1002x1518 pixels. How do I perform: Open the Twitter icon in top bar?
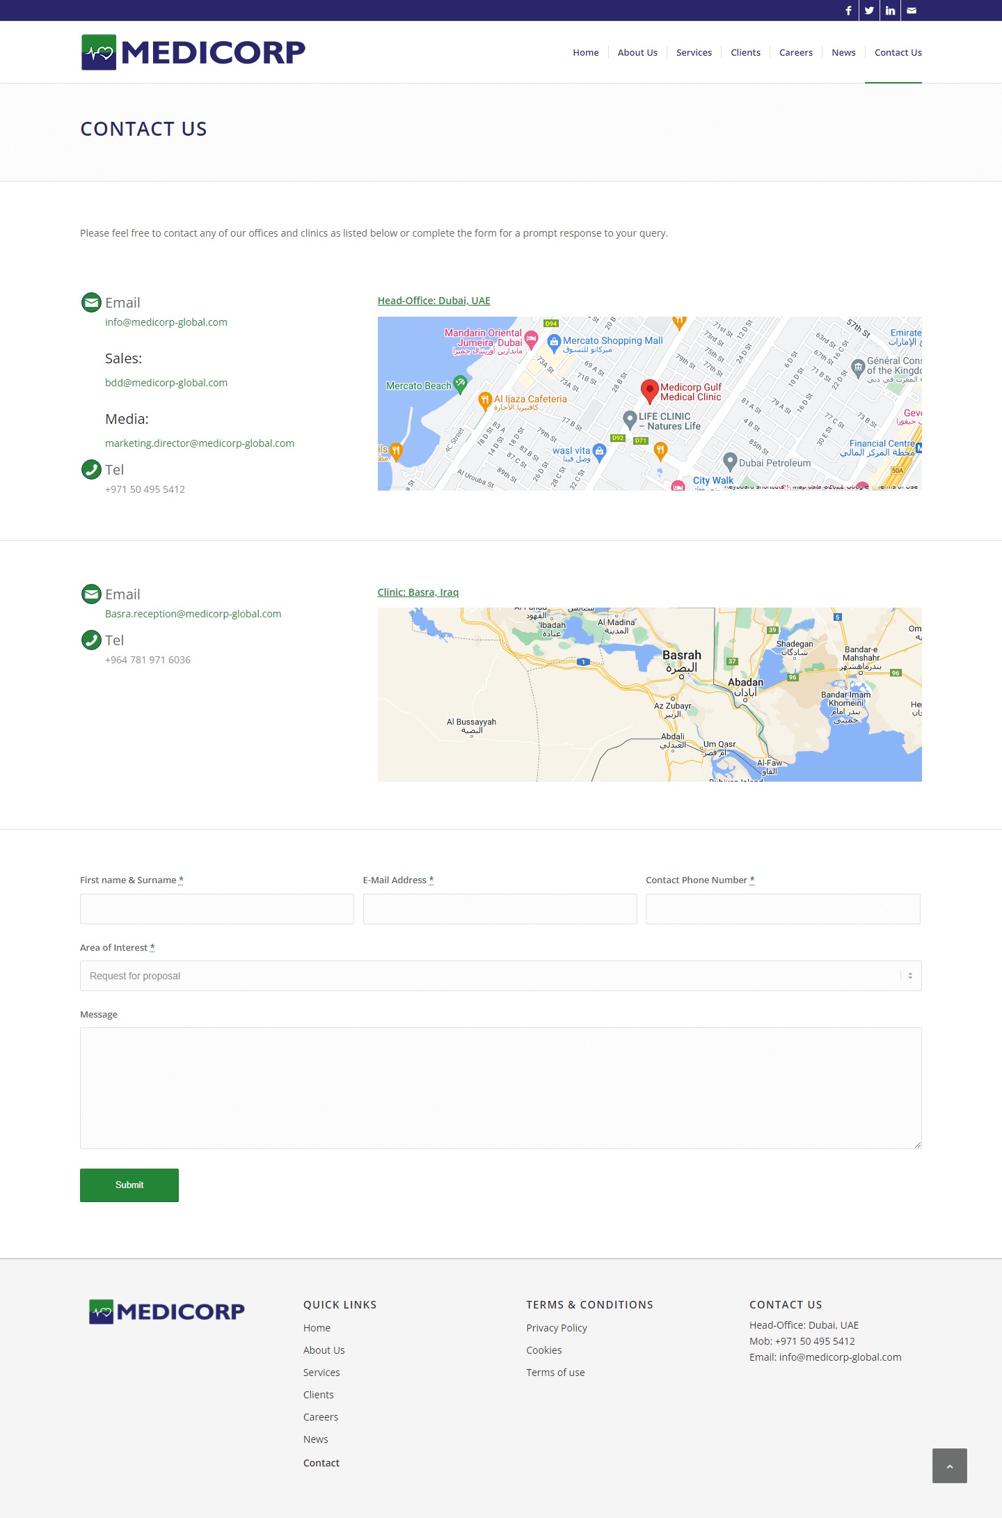tap(869, 10)
